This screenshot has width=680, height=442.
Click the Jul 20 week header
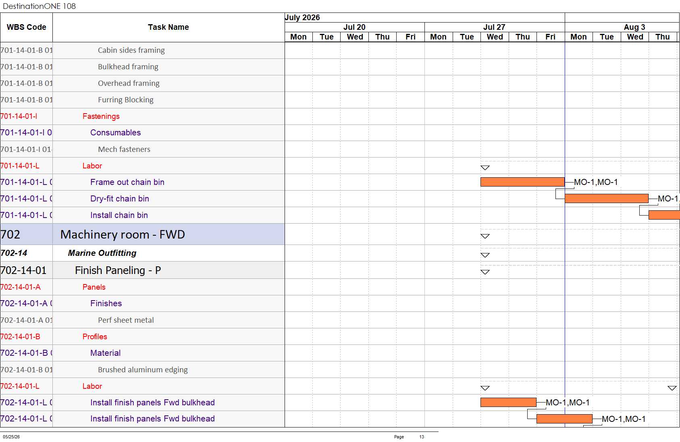click(354, 27)
